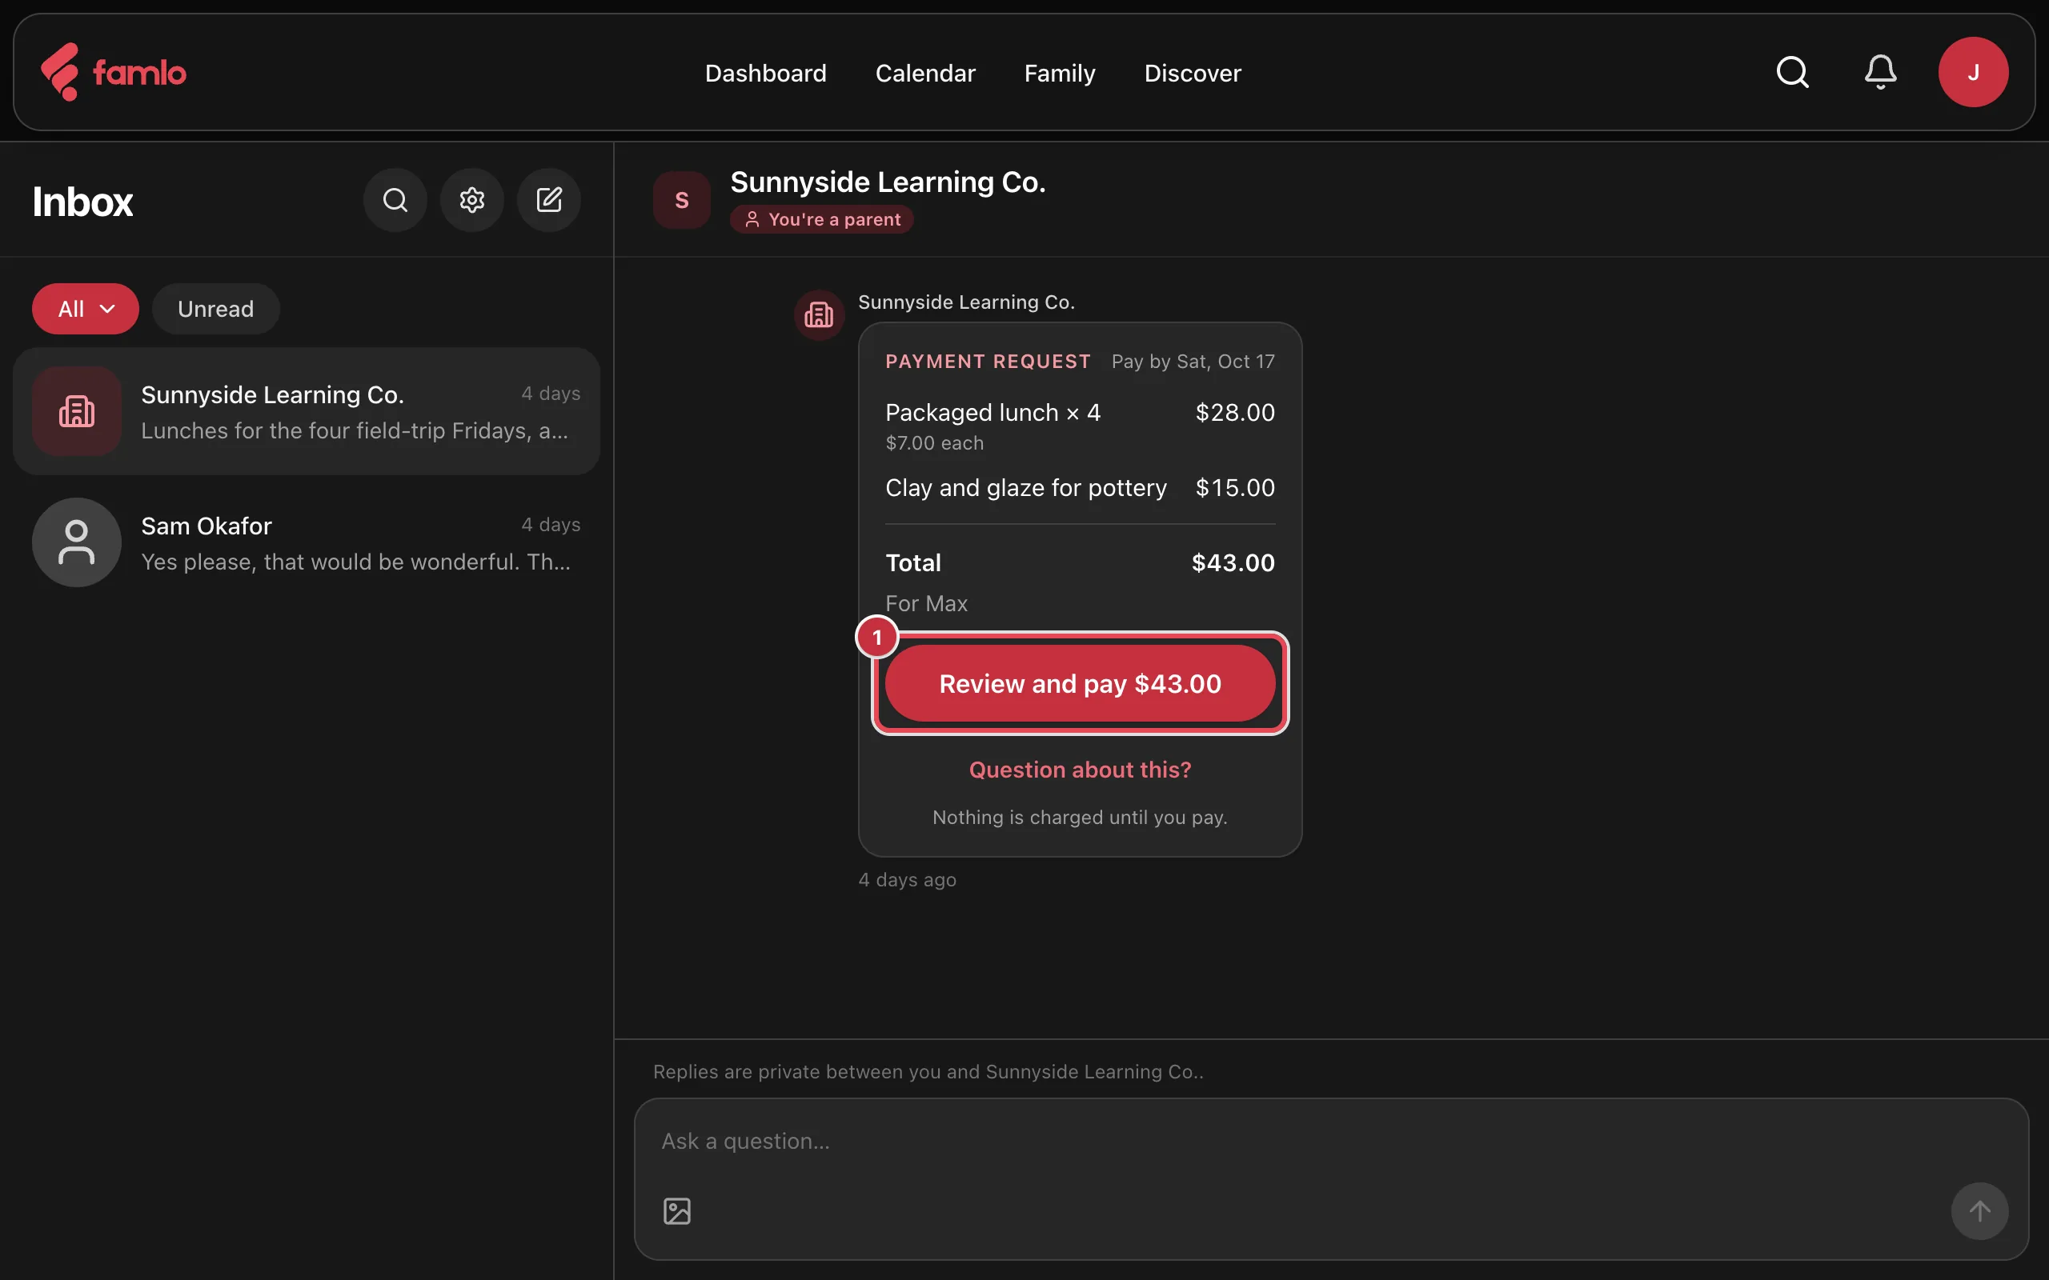Image resolution: width=2049 pixels, height=1280 pixels.
Task: Click the S avatar in conversation header
Action: 682,201
